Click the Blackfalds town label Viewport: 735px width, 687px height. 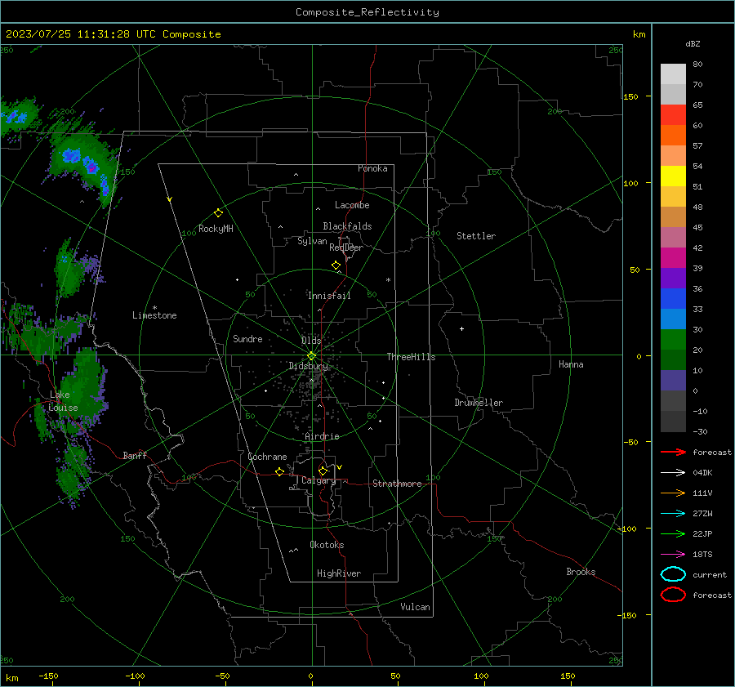pyautogui.click(x=347, y=226)
